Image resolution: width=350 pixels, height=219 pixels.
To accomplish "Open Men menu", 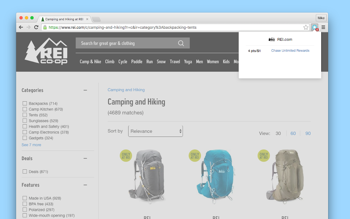I will point(199,62).
